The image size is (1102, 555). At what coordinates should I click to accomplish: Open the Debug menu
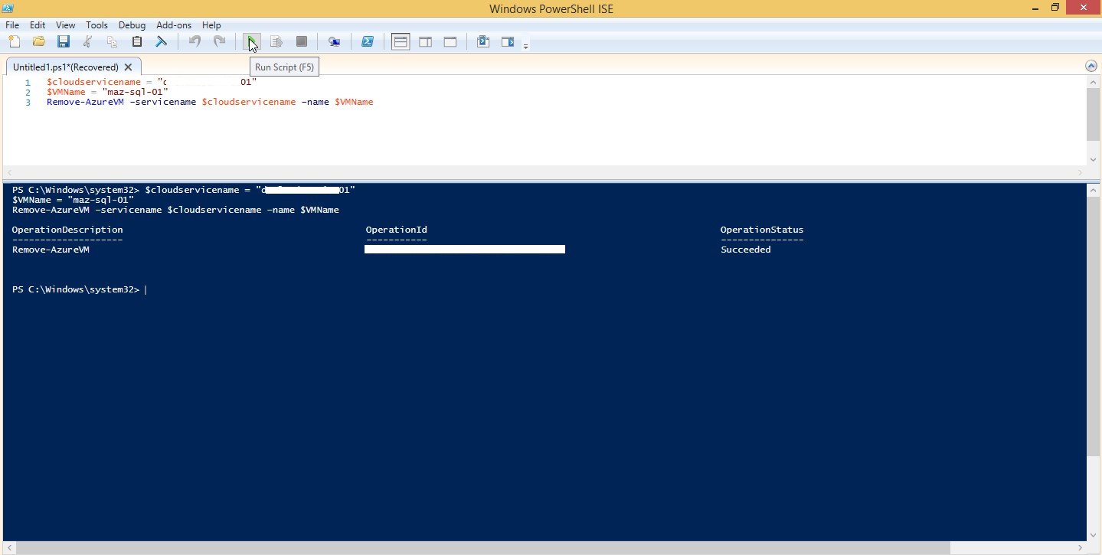coord(132,25)
